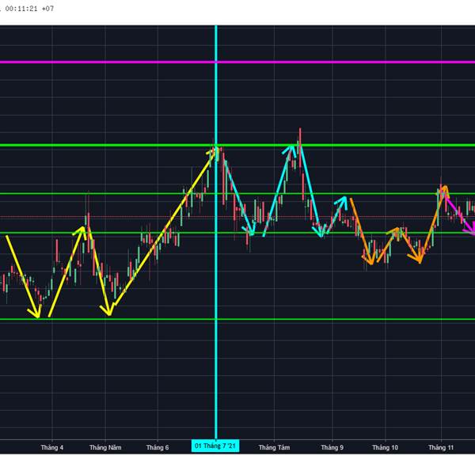
Task: Select the magenta horizontal line
Action: 237,62
